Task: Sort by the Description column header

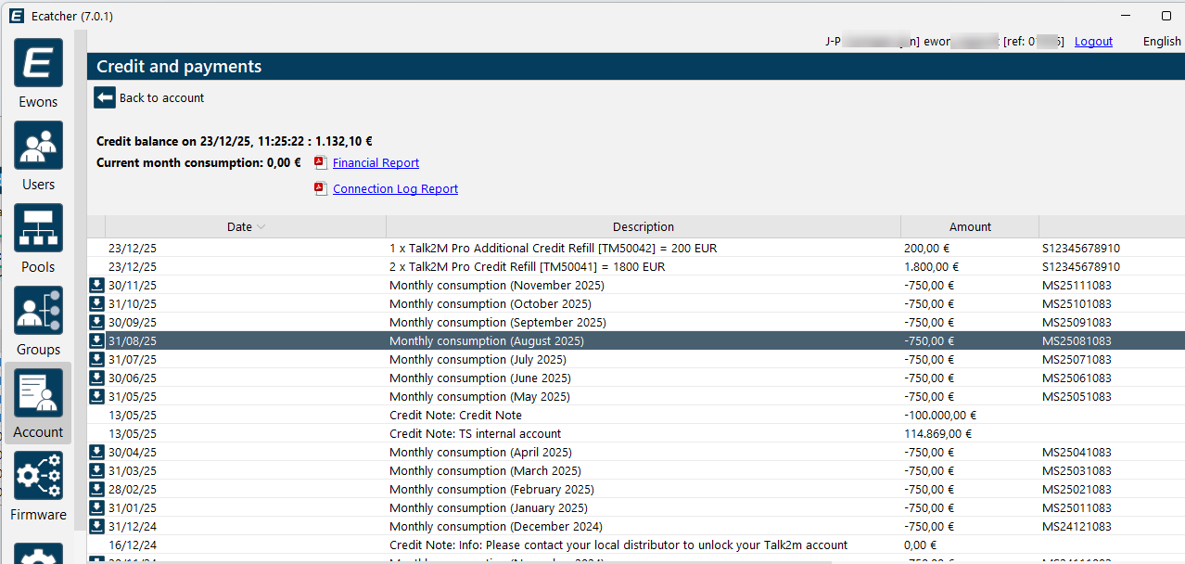Action: point(643,227)
